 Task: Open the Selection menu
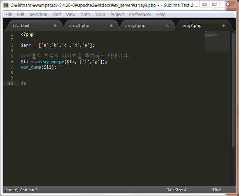38,14
